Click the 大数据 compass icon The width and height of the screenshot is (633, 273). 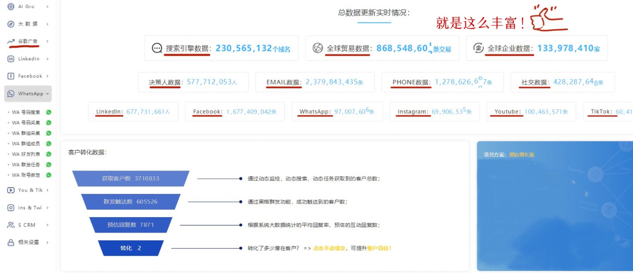(x=11, y=24)
